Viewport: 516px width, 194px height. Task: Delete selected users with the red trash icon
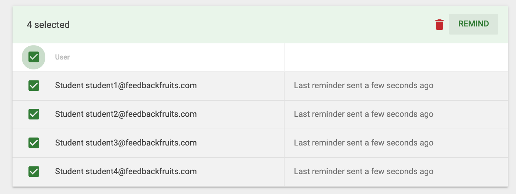pyautogui.click(x=439, y=24)
